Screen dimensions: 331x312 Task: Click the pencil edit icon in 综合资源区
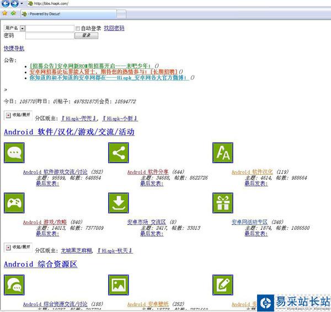[223, 285]
